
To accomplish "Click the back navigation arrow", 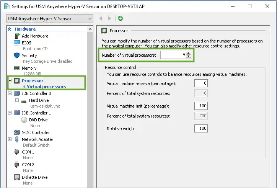I will [101, 18].
